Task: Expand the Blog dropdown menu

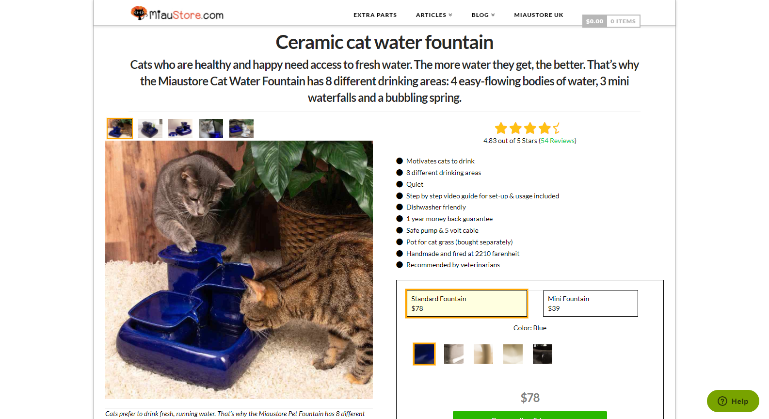Action: tap(483, 15)
